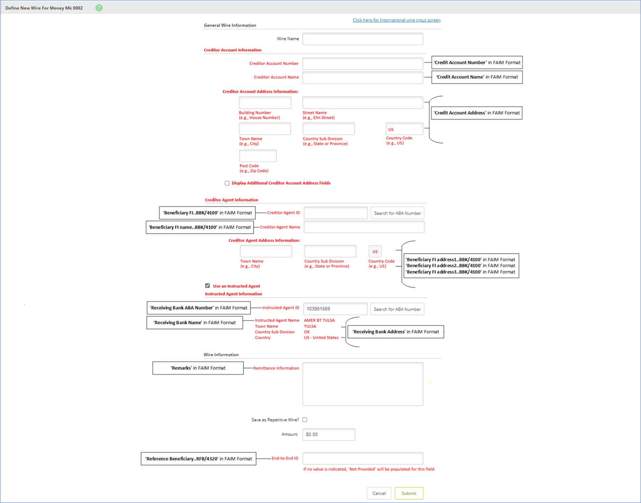This screenshot has width=641, height=503.
Task: Click the Street Name input box
Action: coord(363,103)
